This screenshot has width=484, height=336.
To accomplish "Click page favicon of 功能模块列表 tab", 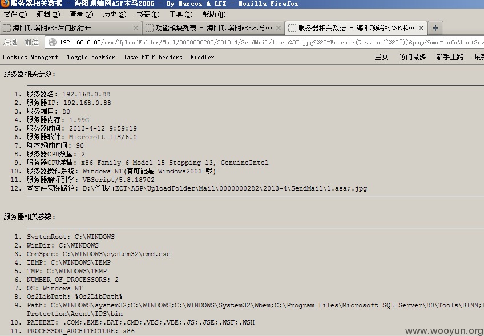I will [150, 28].
